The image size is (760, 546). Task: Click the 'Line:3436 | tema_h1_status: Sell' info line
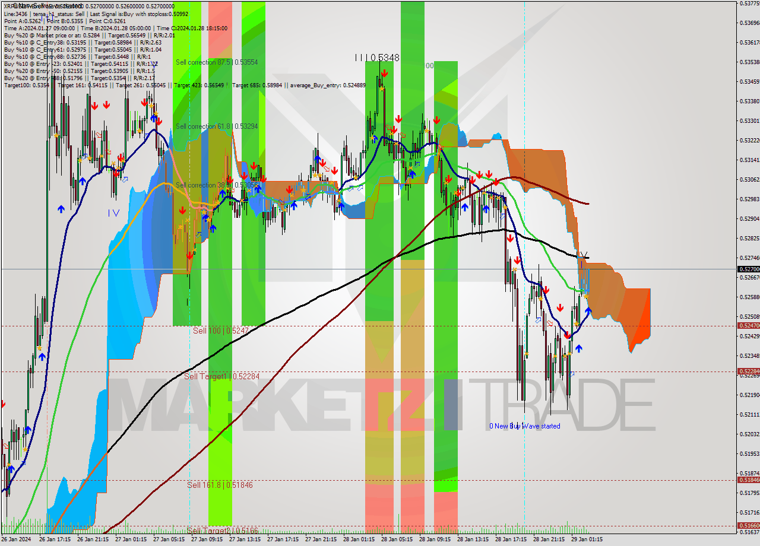[x=96, y=14]
